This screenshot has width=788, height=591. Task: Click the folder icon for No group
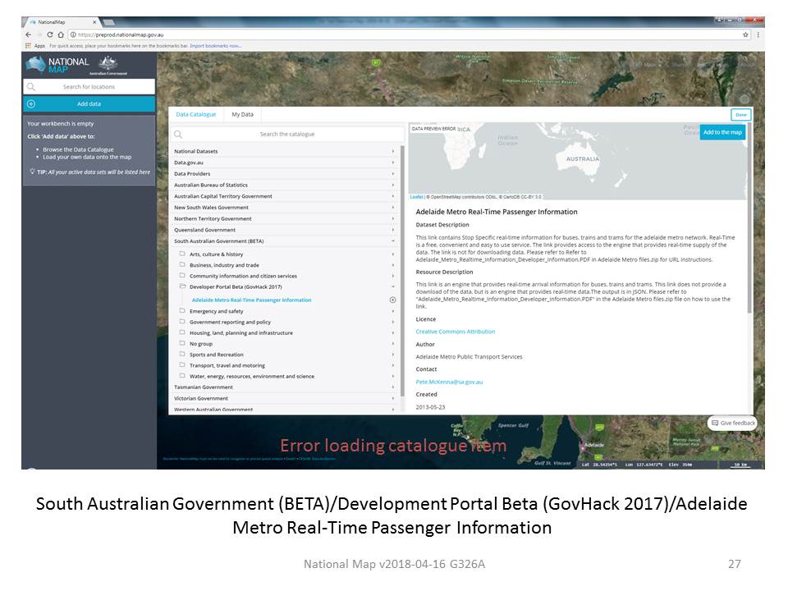182,344
